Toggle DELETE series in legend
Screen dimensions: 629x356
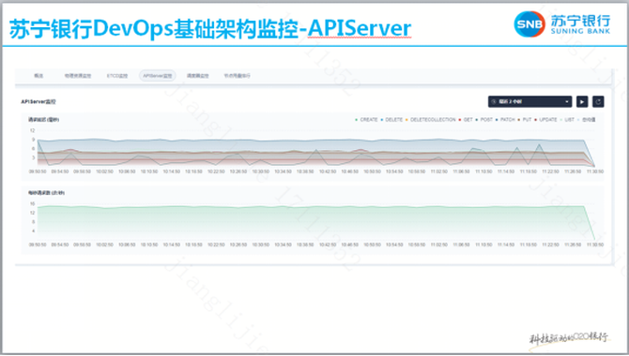pyautogui.click(x=391, y=120)
